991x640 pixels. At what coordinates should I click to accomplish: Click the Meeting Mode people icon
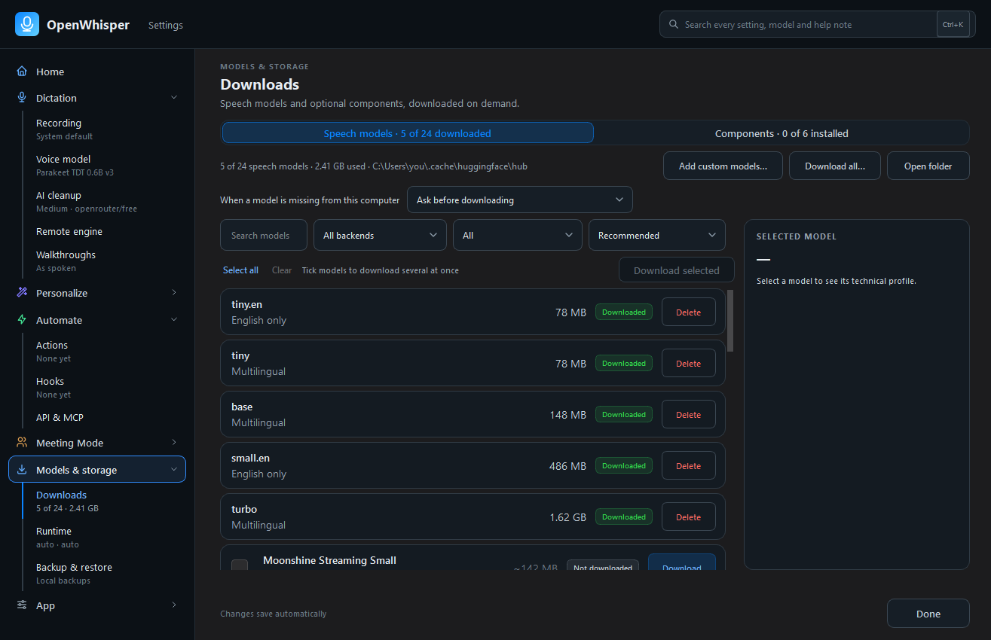click(23, 443)
